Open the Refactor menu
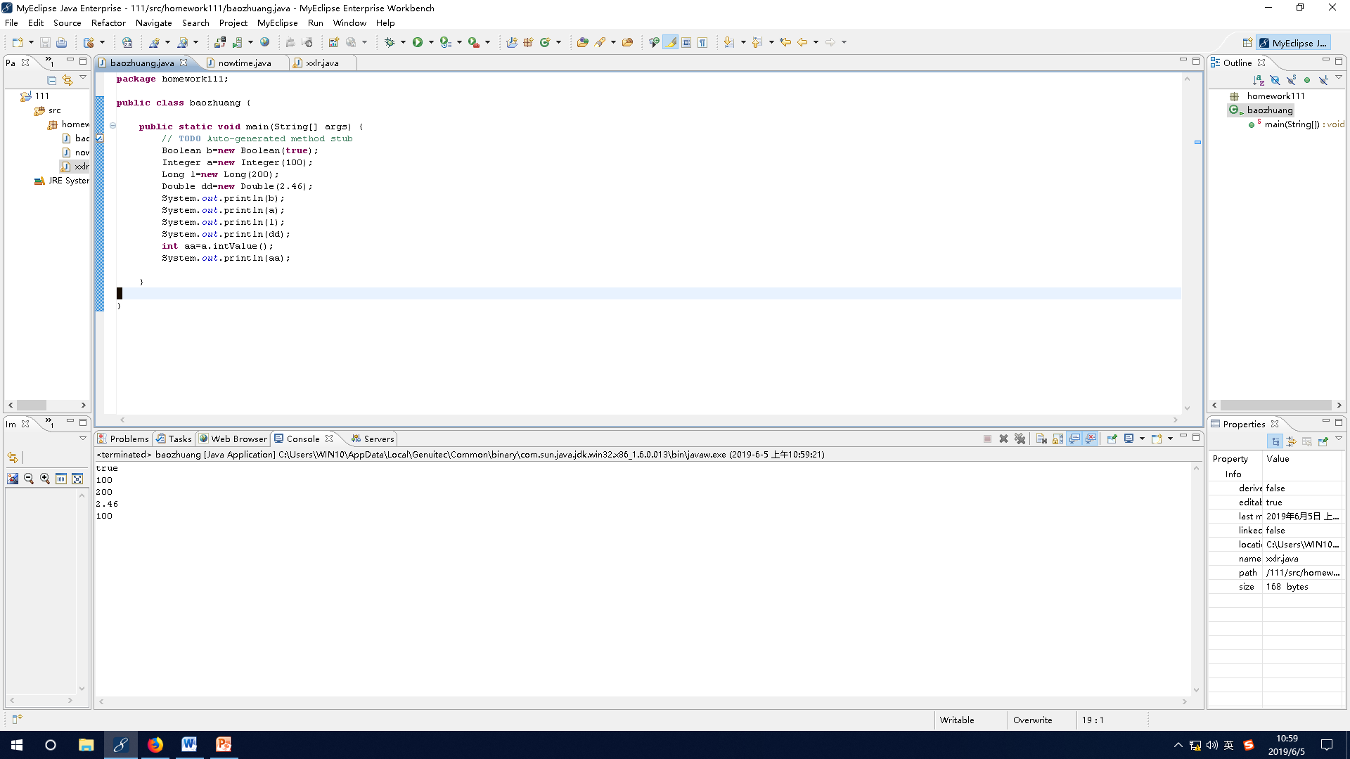The width and height of the screenshot is (1350, 759). 108,22
